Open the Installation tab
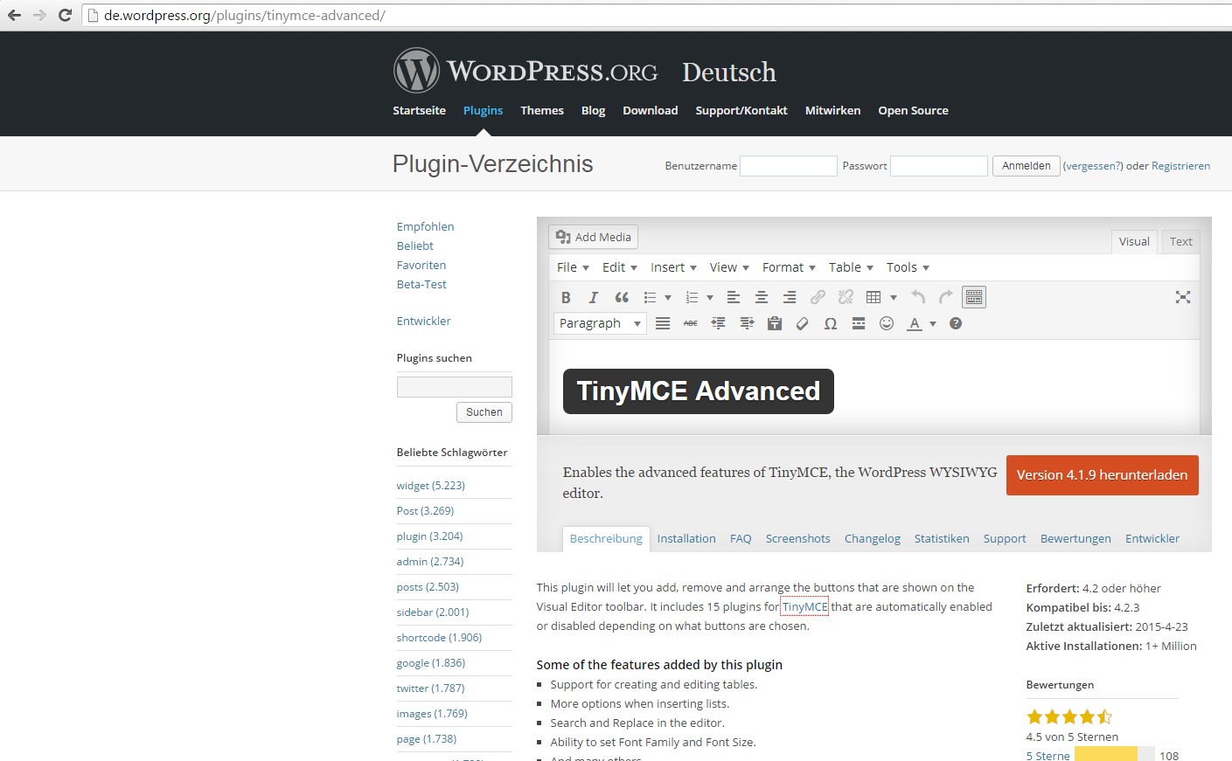Viewport: 1232px width, 761px height. 686,539
